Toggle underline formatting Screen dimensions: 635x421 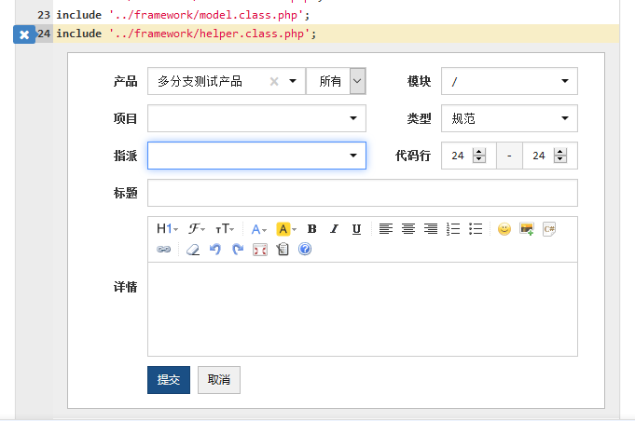(356, 229)
